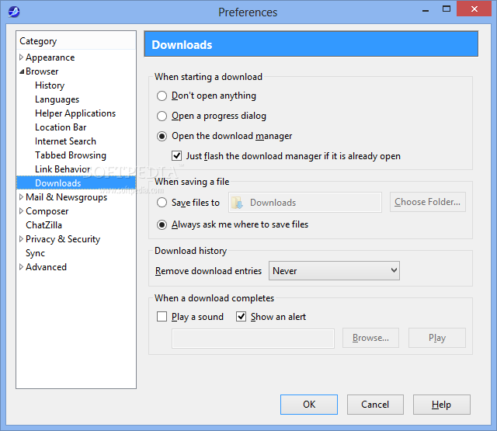Click the sound file path field
This screenshot has width=497, height=431.
tap(253, 339)
